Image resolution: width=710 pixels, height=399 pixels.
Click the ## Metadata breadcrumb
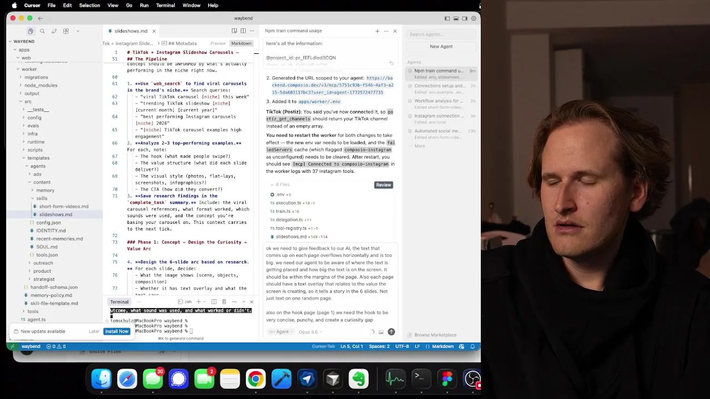point(182,43)
